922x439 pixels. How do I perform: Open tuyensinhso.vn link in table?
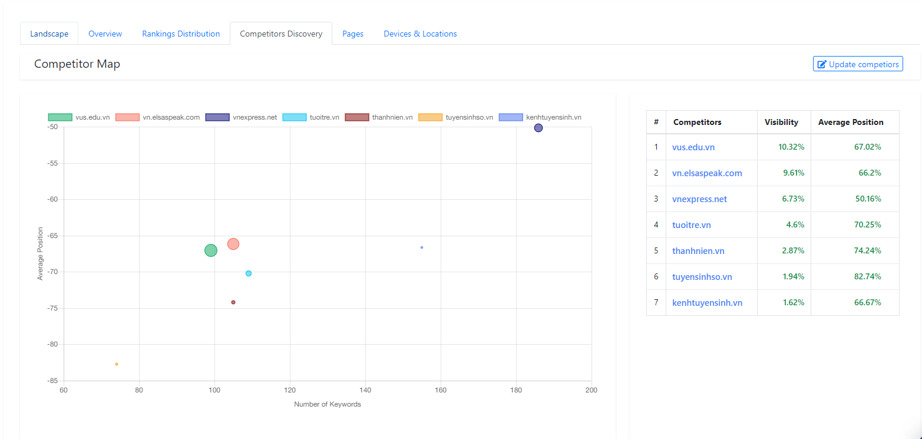[702, 277]
